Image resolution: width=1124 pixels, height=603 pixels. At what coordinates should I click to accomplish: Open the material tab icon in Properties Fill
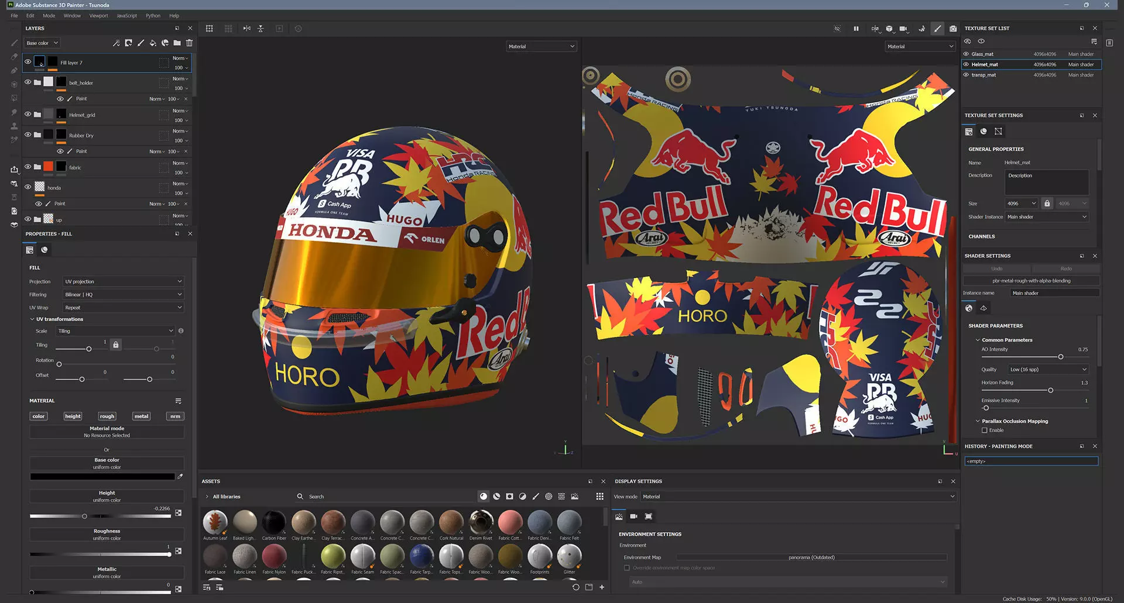click(44, 250)
